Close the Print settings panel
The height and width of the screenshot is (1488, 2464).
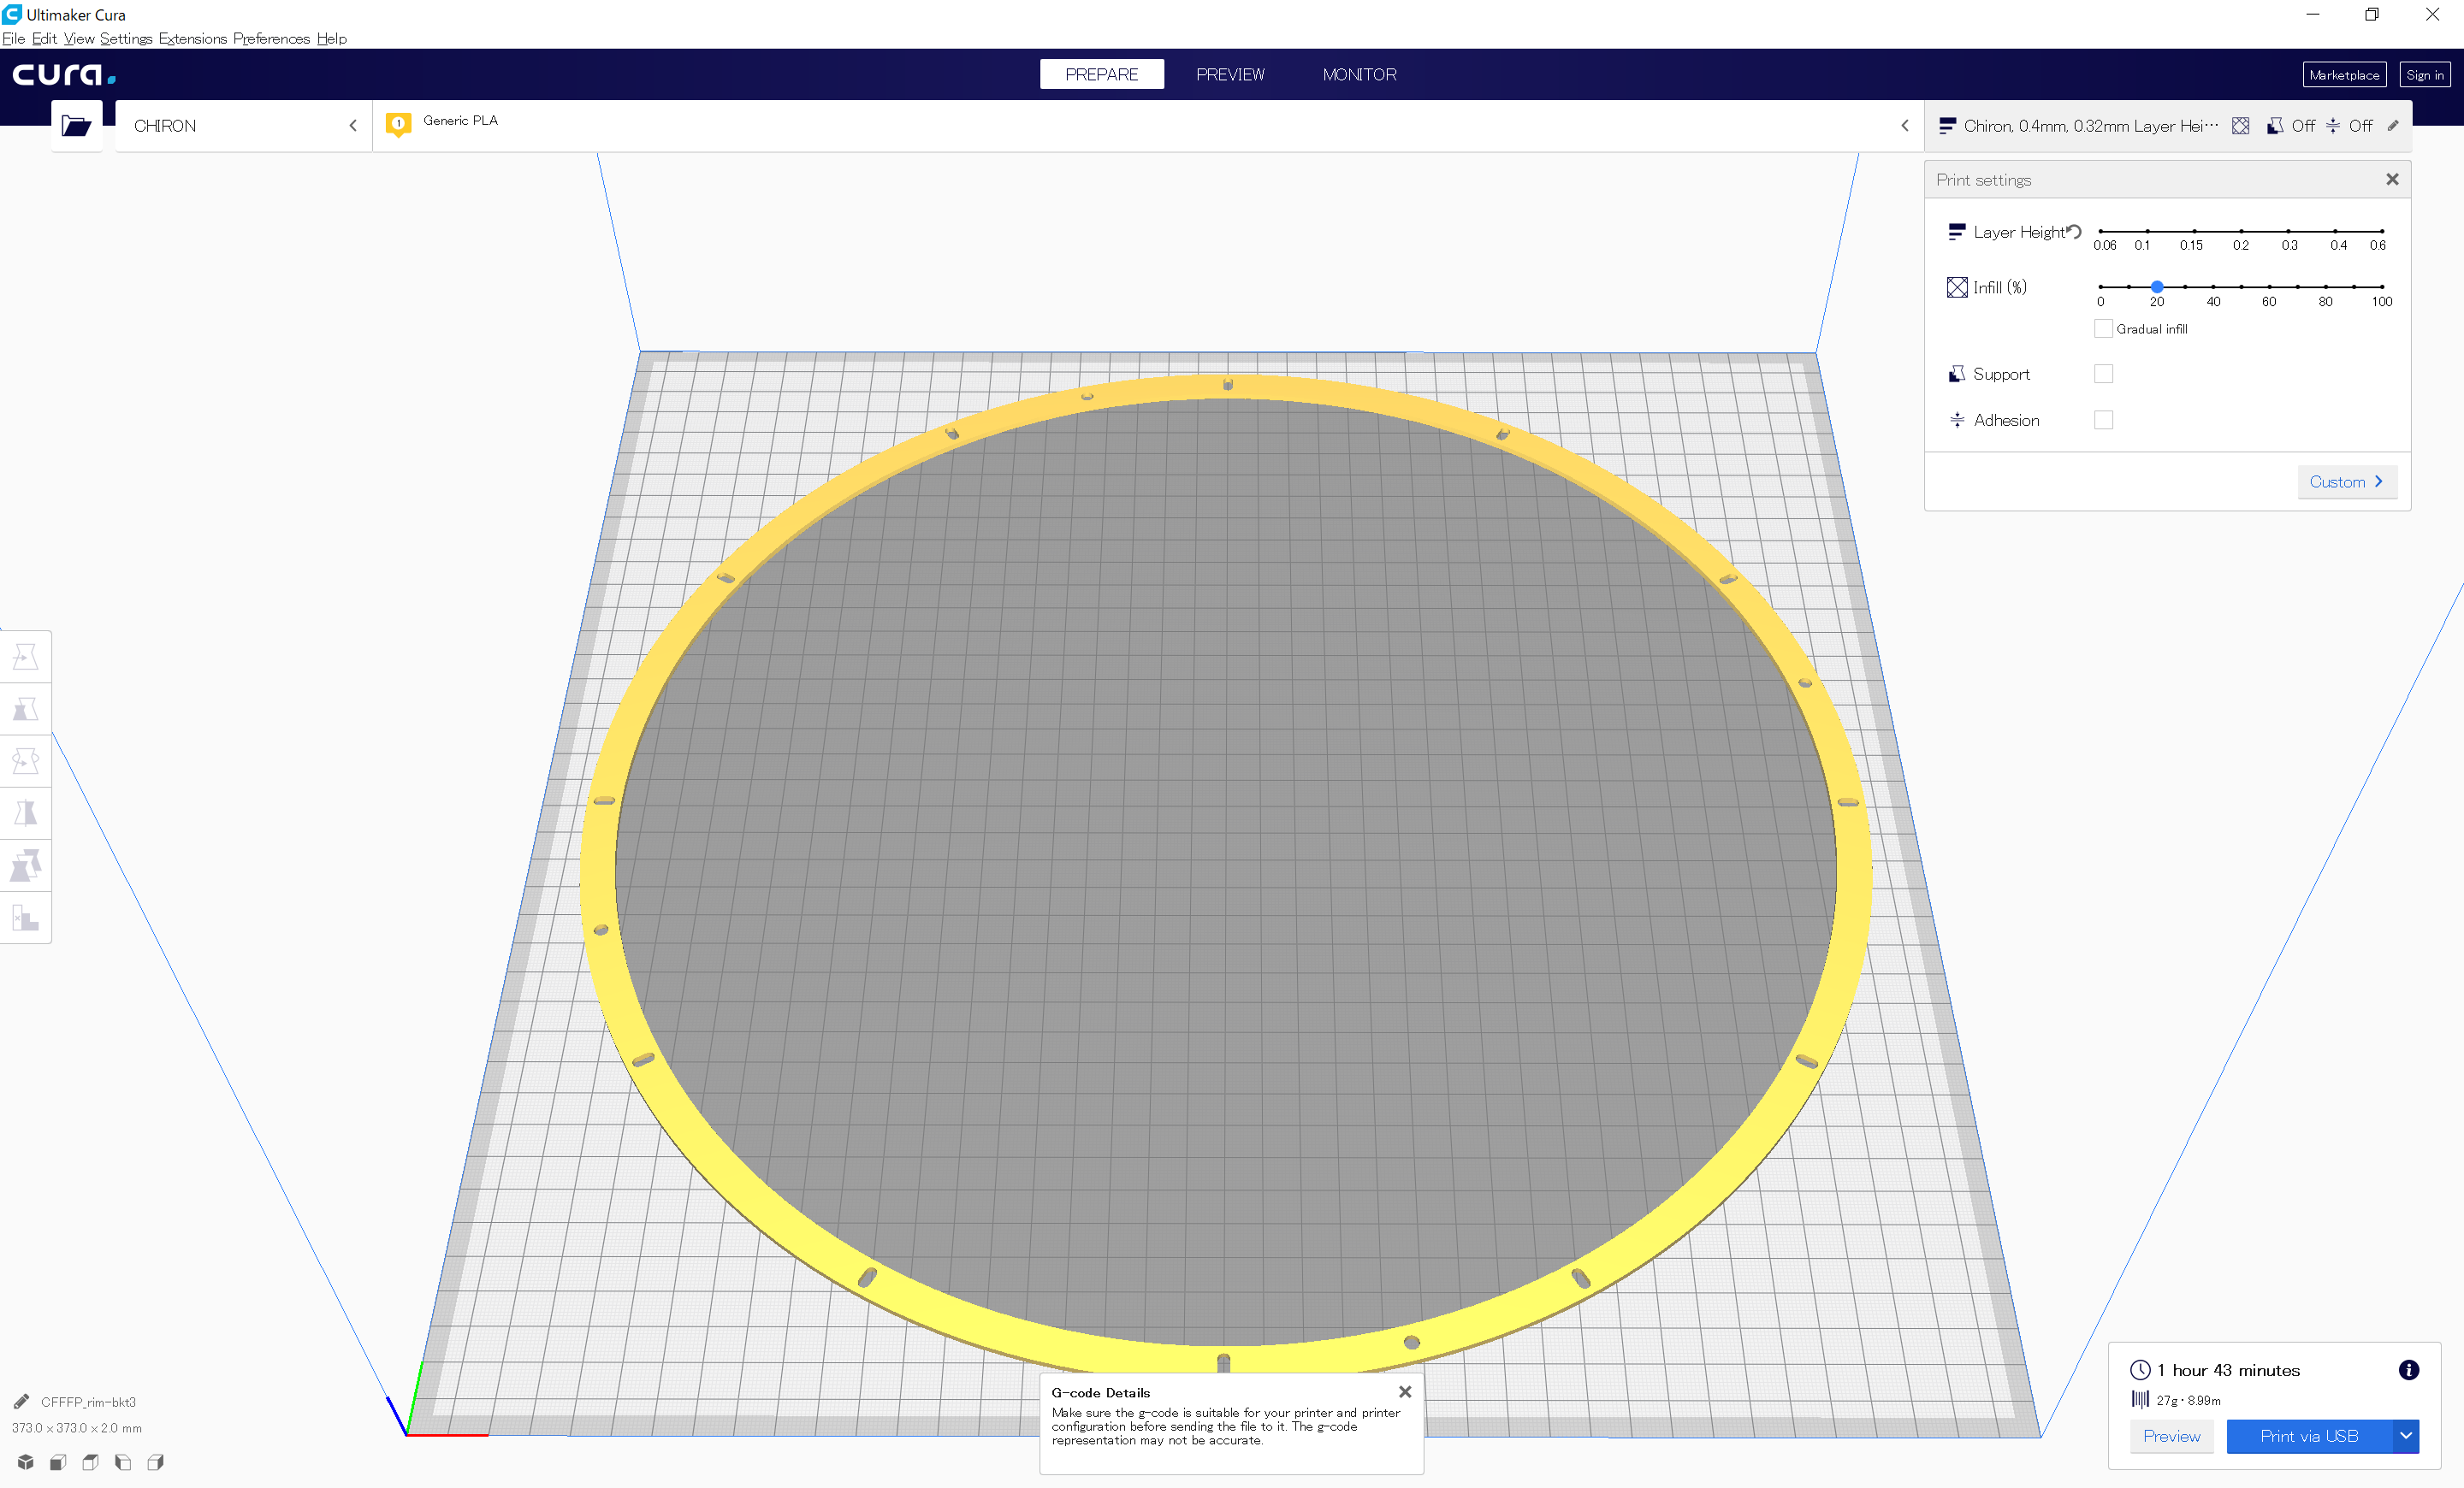pos(2392,179)
